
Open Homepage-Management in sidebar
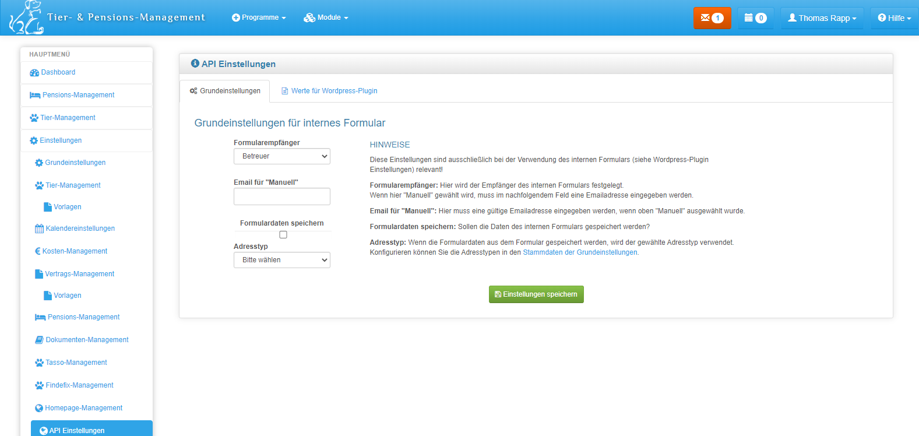84,408
